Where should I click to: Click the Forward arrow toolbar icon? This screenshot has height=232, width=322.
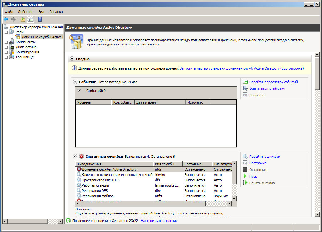coord(13,19)
